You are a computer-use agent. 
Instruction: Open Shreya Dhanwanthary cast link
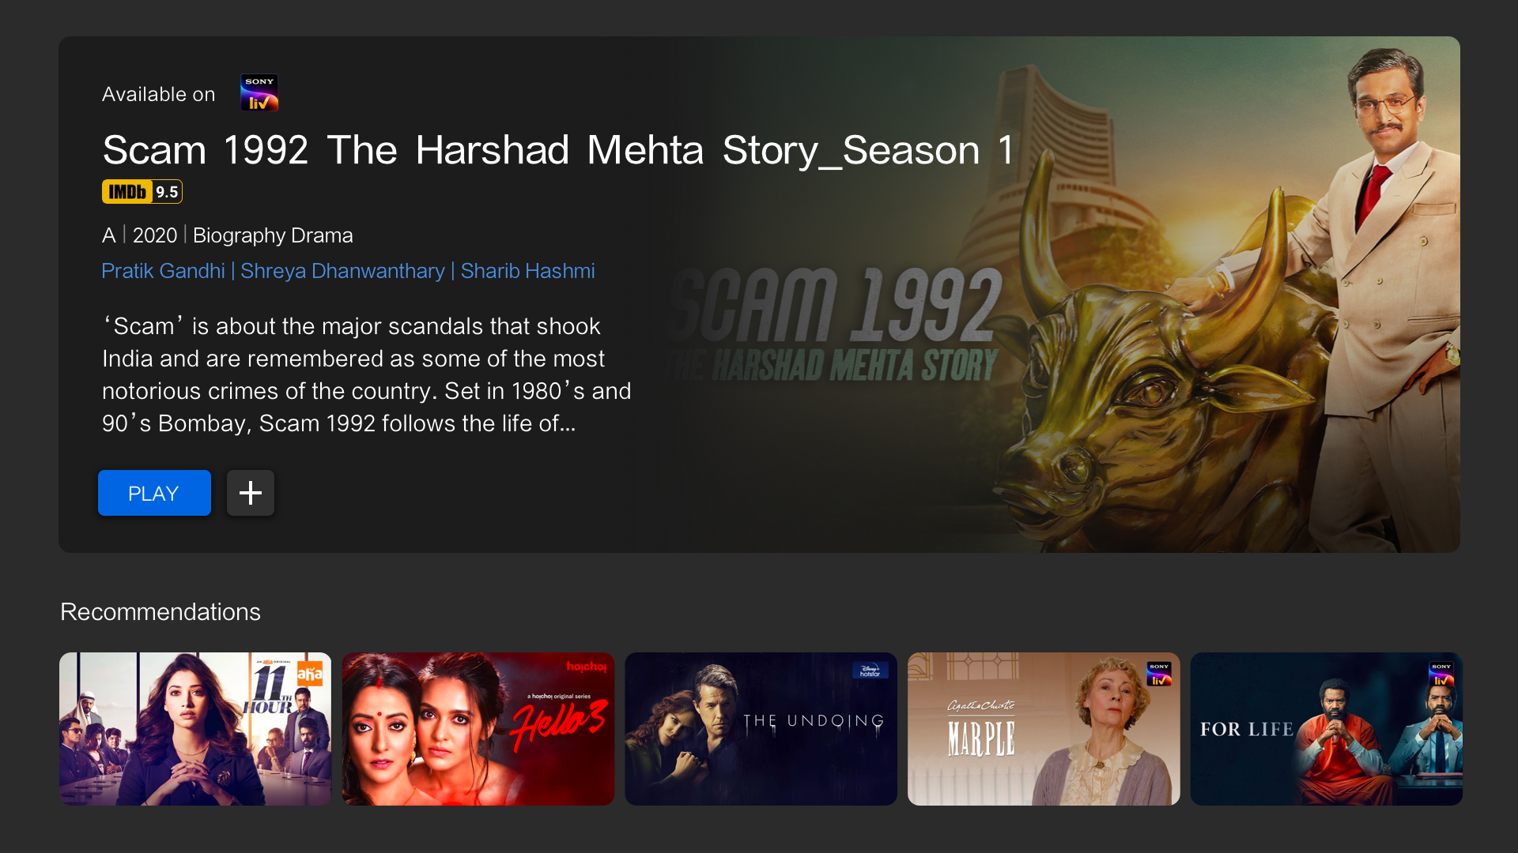pyautogui.click(x=342, y=271)
